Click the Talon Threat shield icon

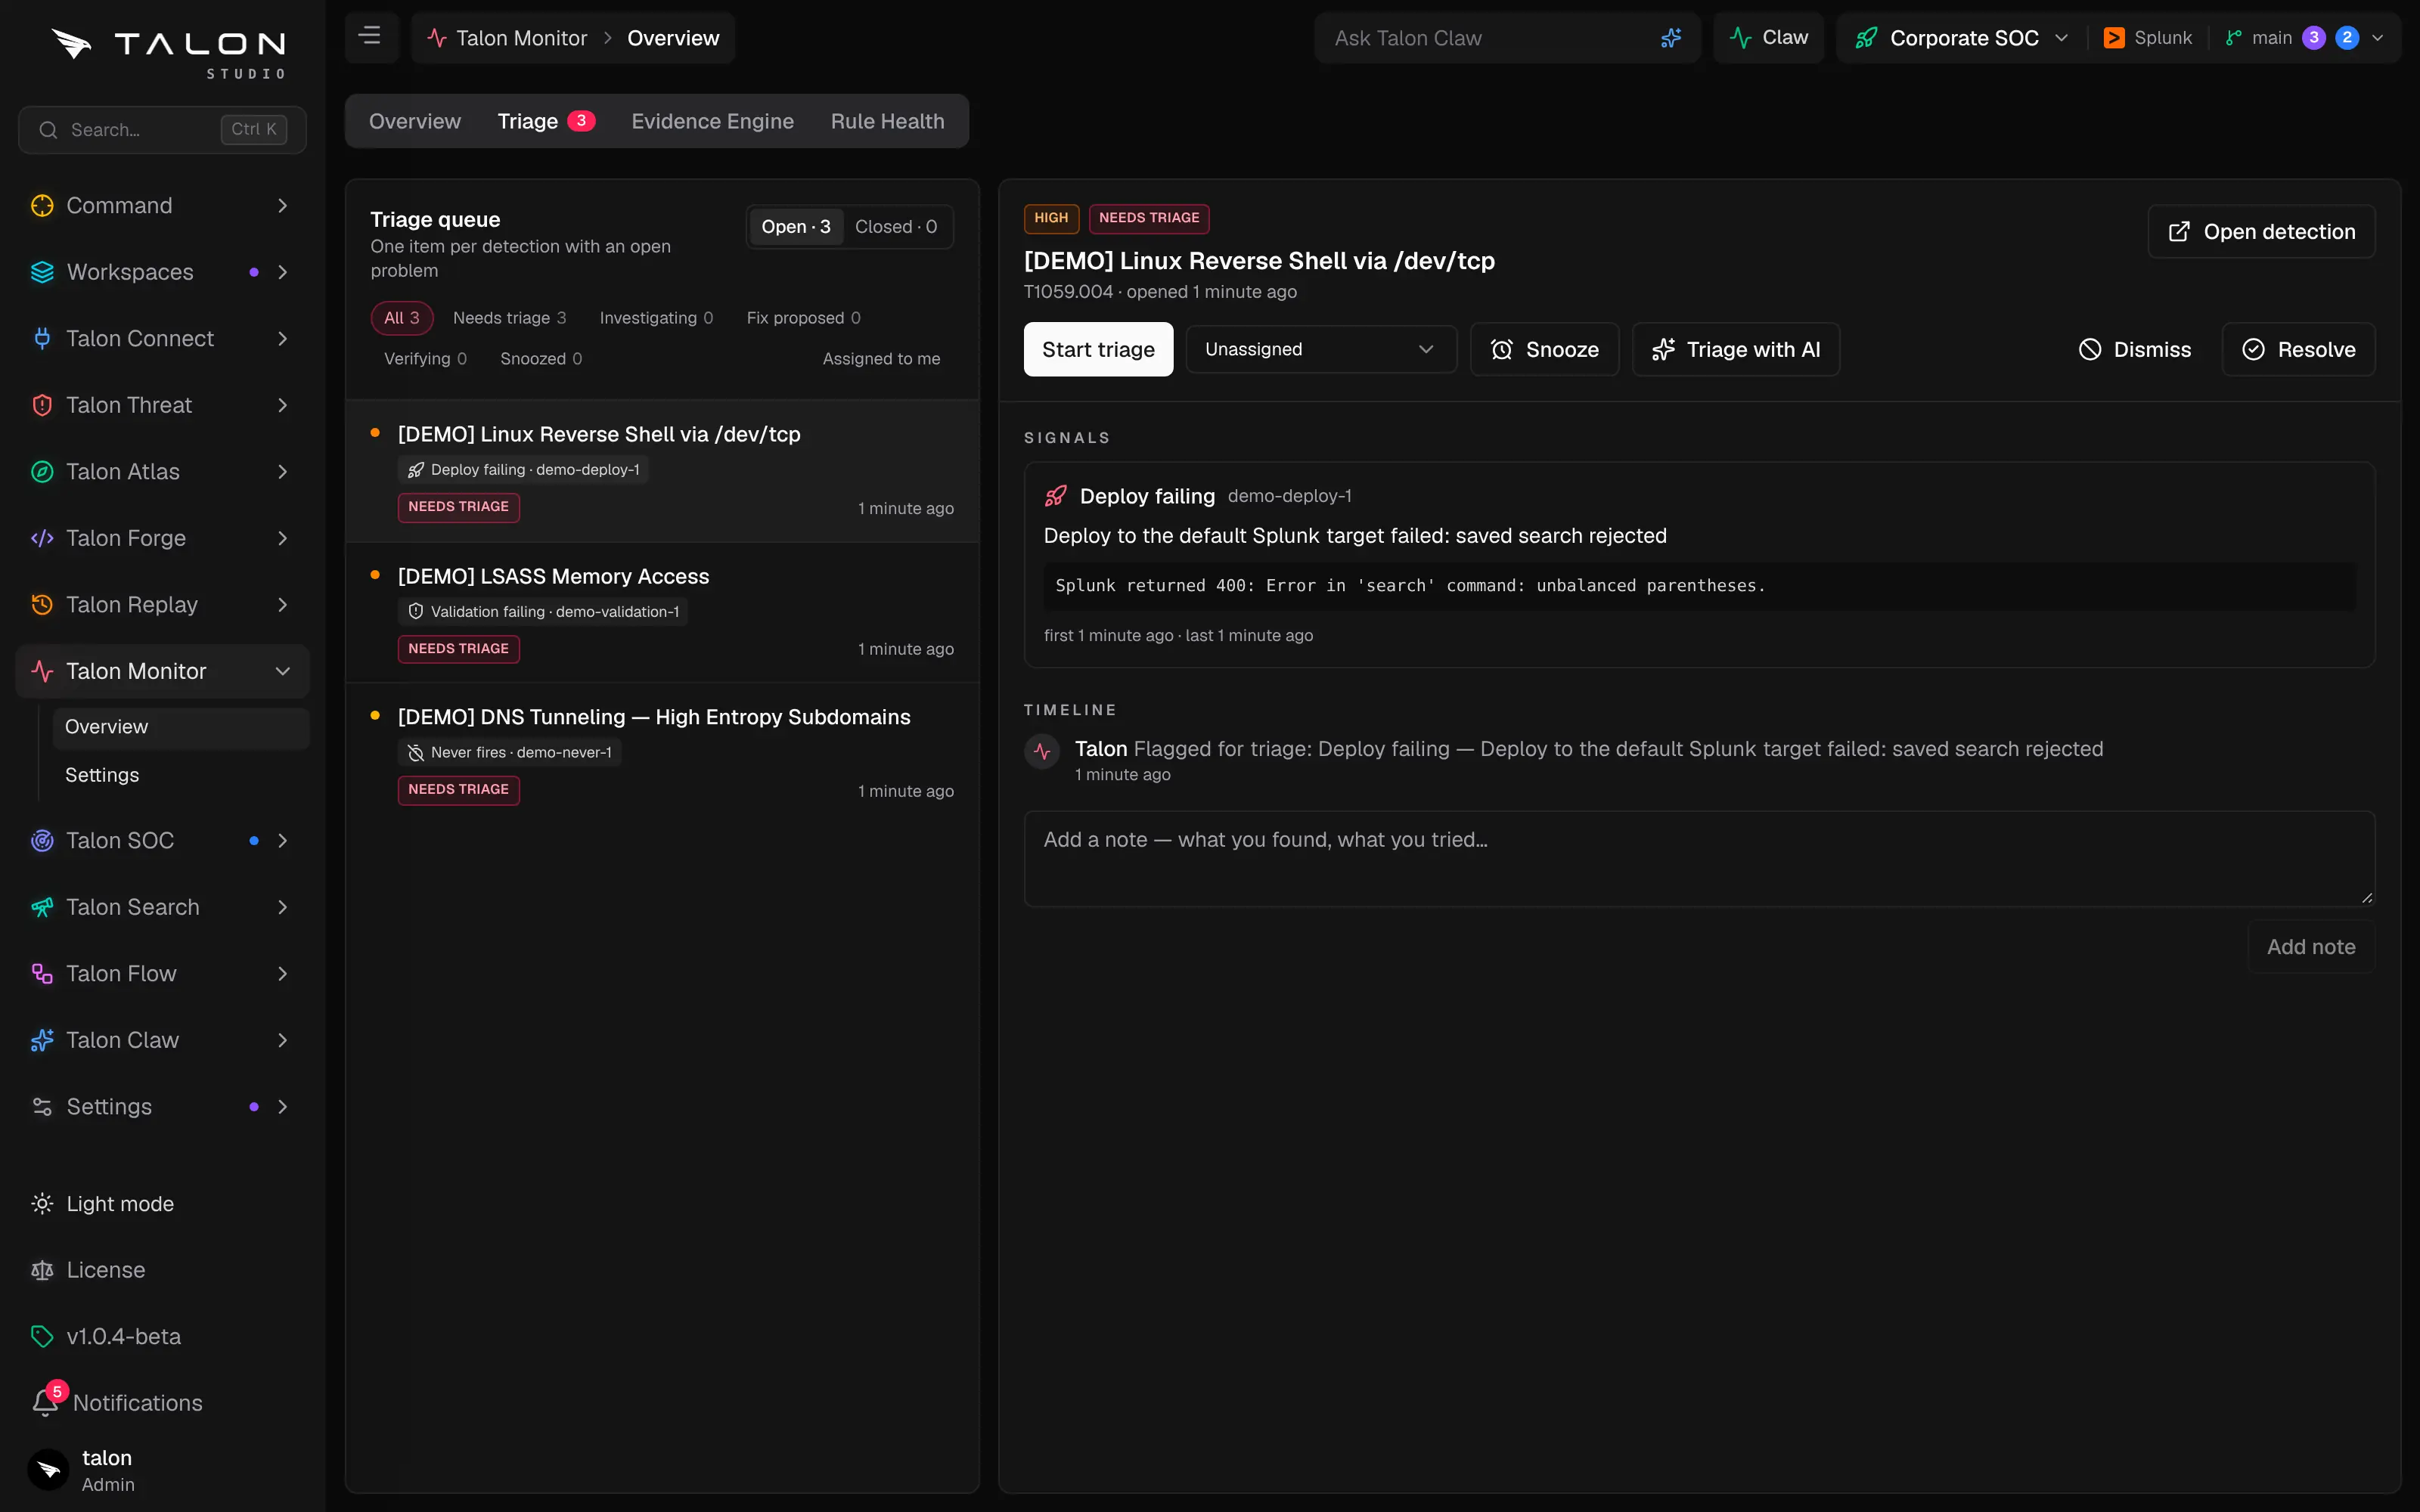click(42, 405)
